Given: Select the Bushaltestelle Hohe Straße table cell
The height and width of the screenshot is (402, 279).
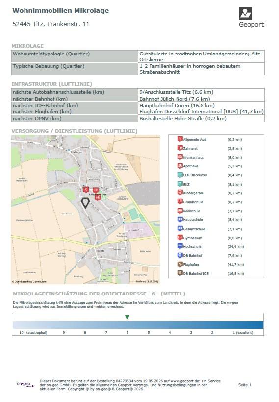Looking at the screenshot, I should pos(201,118).
